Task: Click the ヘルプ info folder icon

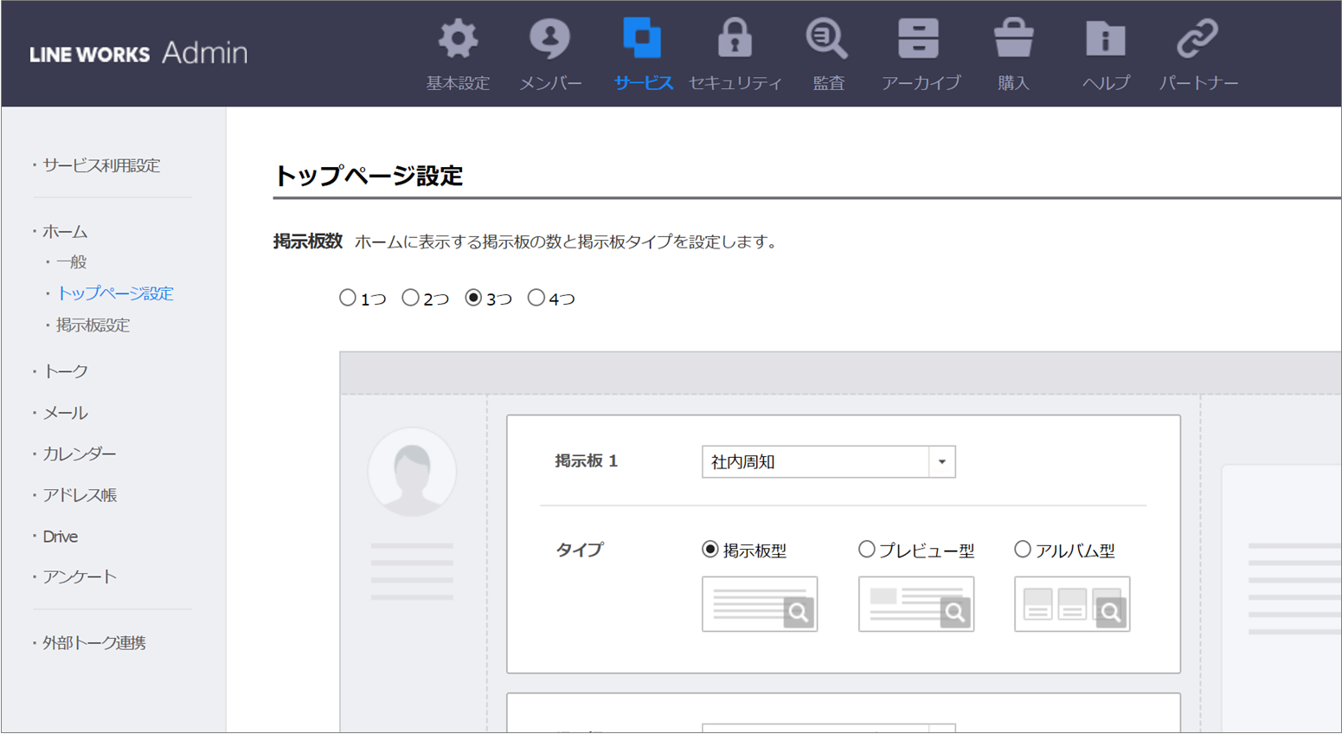Action: point(1106,40)
